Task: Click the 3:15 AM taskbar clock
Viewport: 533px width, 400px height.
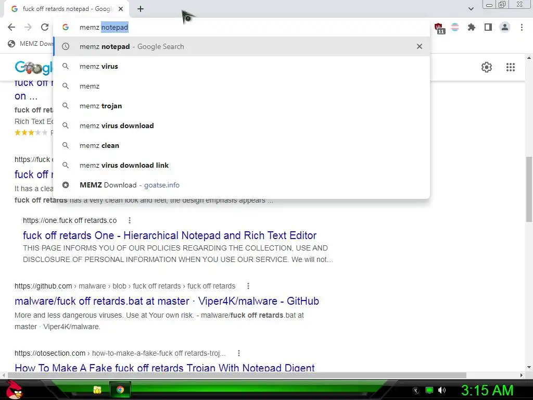Action: click(x=487, y=390)
